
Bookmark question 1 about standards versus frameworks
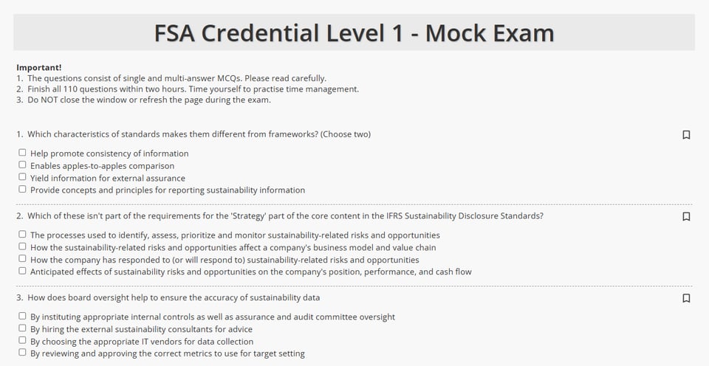pos(686,135)
